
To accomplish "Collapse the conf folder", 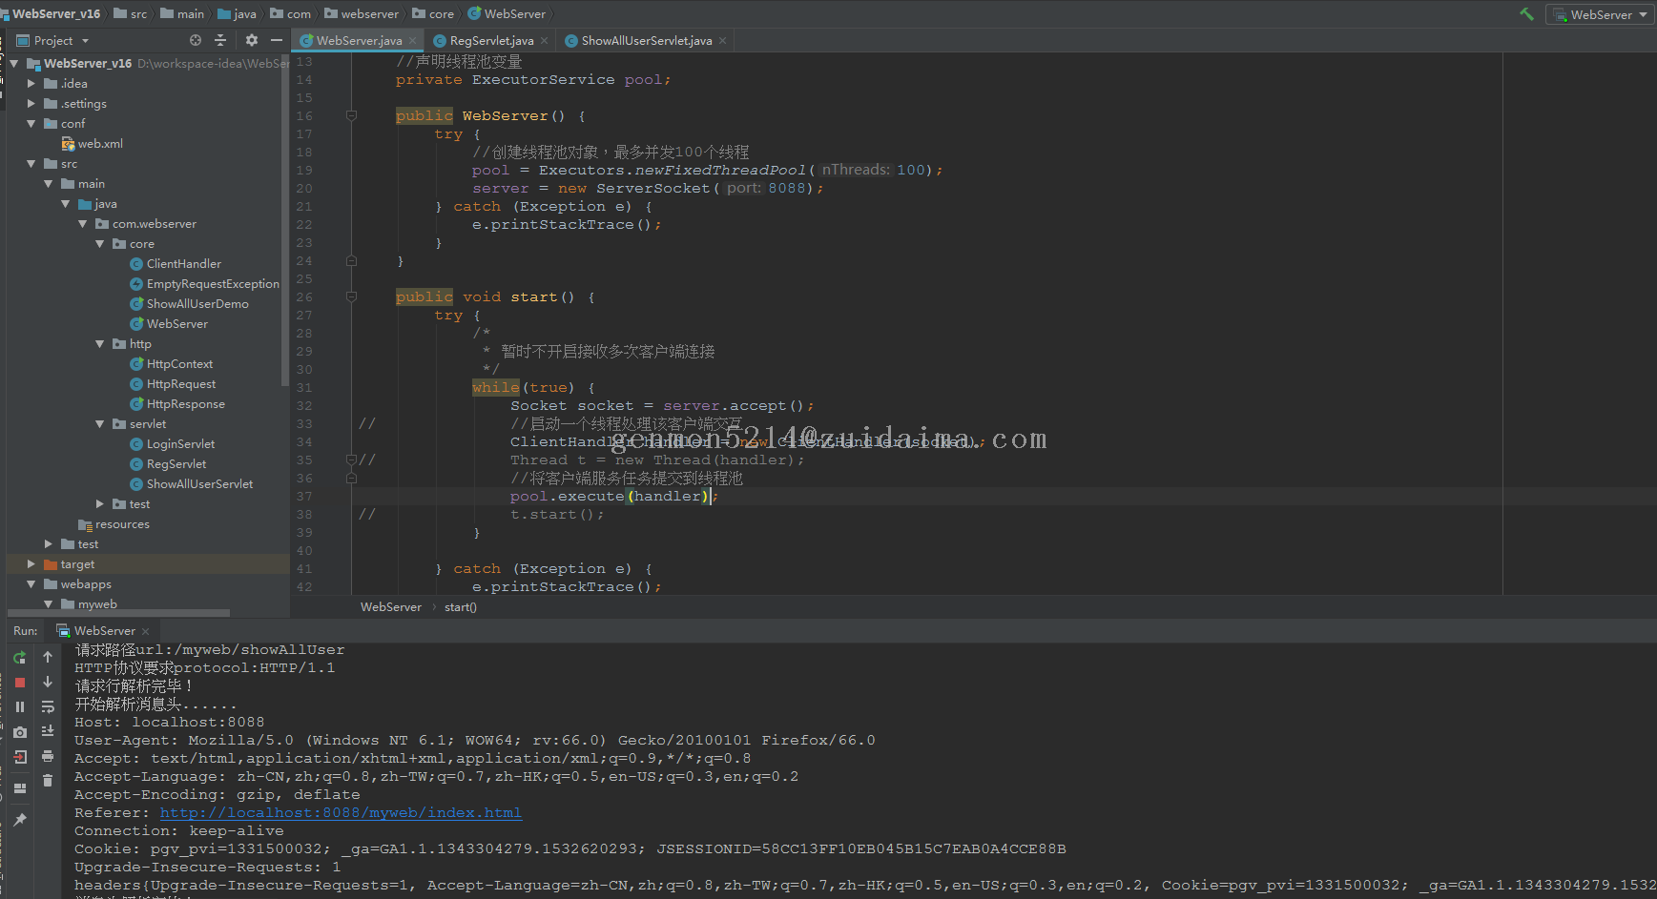I will 31,124.
